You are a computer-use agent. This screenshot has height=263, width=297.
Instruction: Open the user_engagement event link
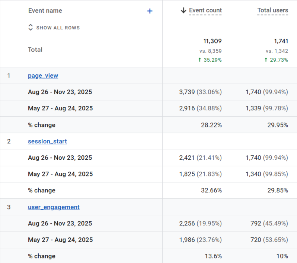pos(54,207)
